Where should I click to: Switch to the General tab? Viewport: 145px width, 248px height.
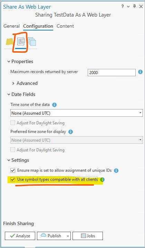11,26
